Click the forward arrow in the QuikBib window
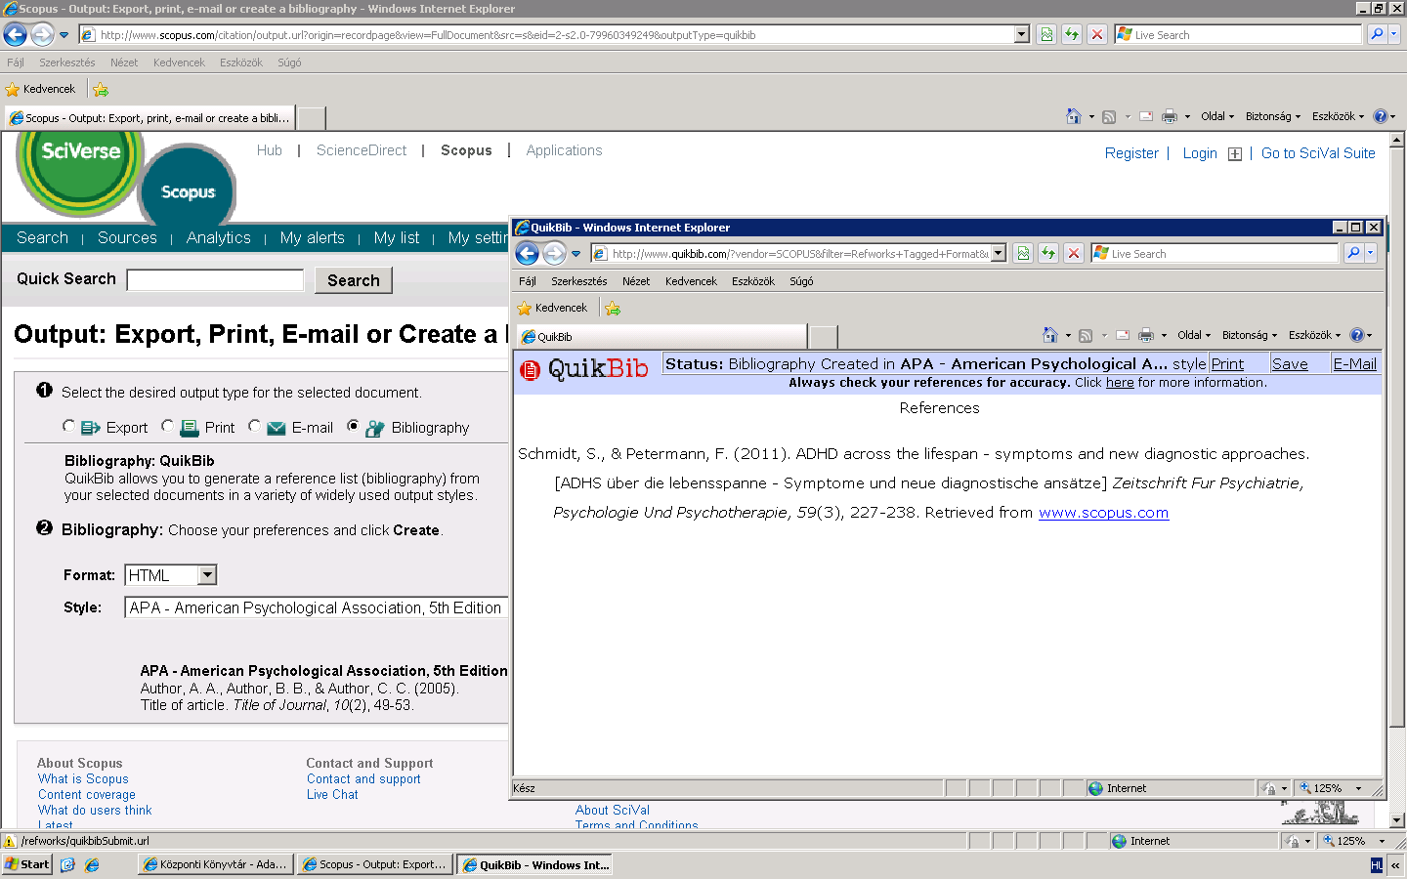The width and height of the screenshot is (1407, 879). point(554,254)
